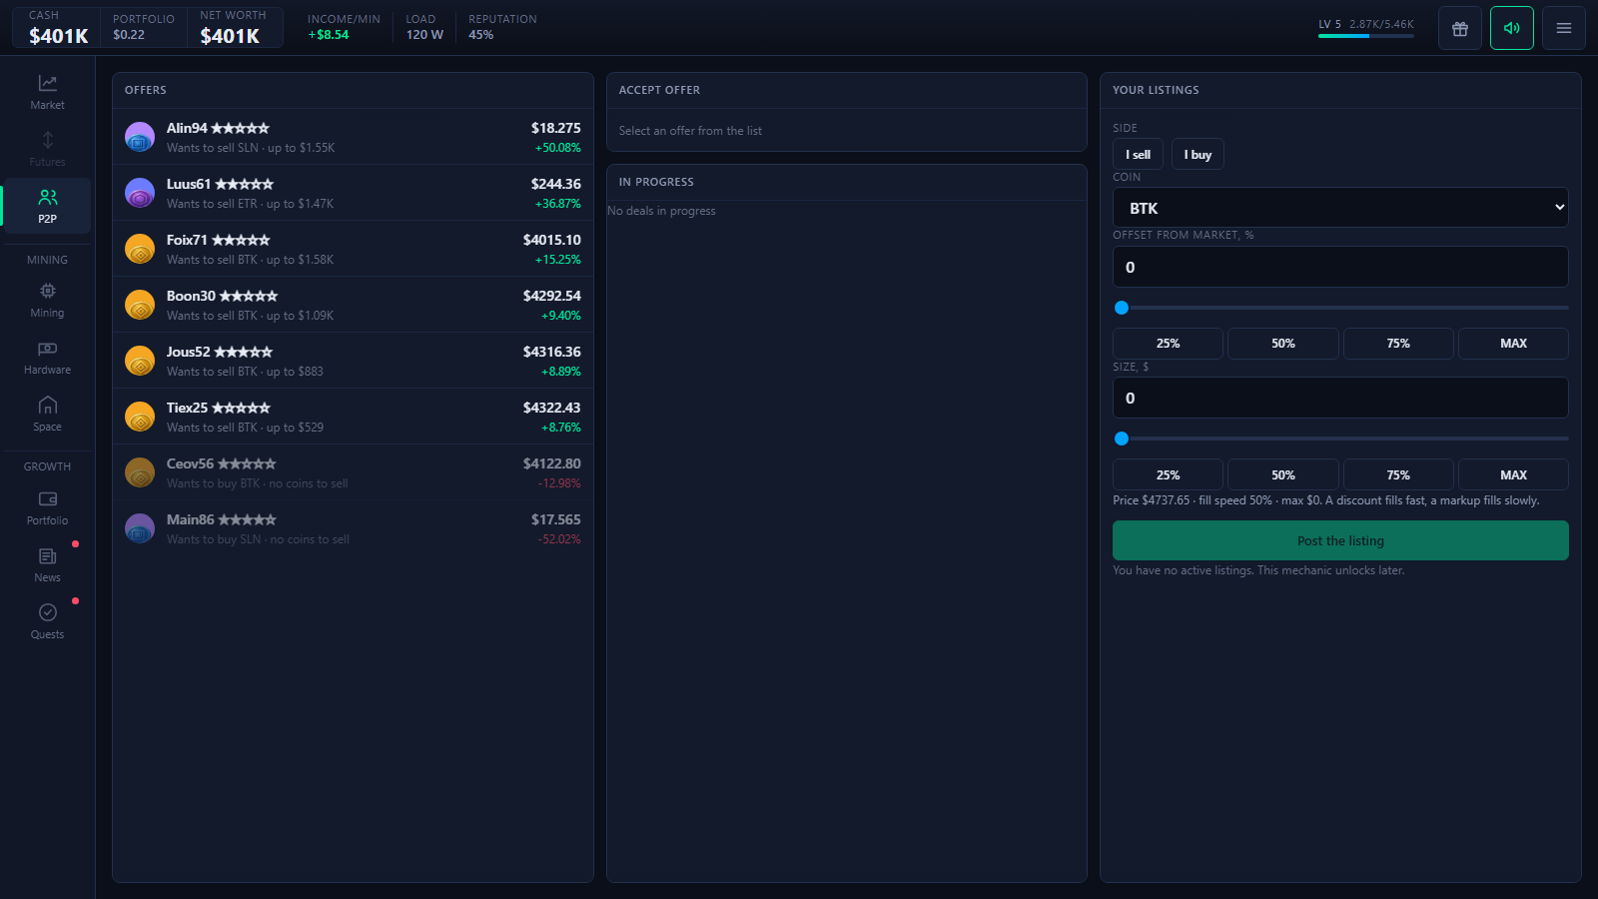The image size is (1598, 899).
Task: Set size to 25%
Action: point(1168,474)
